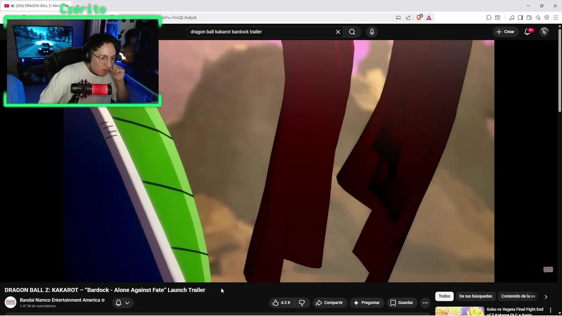Open Bandai Namco Entertainment America channel link
Image resolution: width=562 pixels, height=316 pixels.
[60, 300]
